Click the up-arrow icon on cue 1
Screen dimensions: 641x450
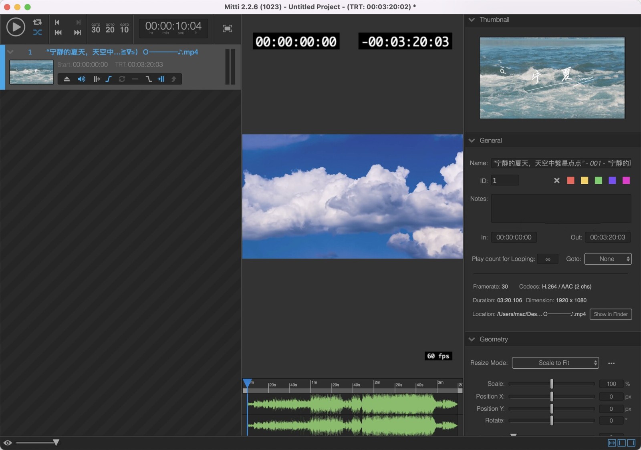(173, 79)
